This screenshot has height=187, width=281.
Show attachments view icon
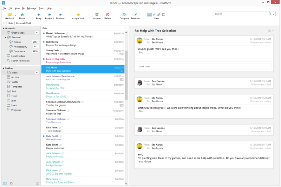[x=159, y=15]
